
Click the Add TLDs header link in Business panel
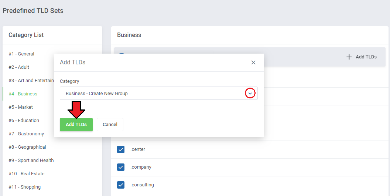[x=366, y=57]
